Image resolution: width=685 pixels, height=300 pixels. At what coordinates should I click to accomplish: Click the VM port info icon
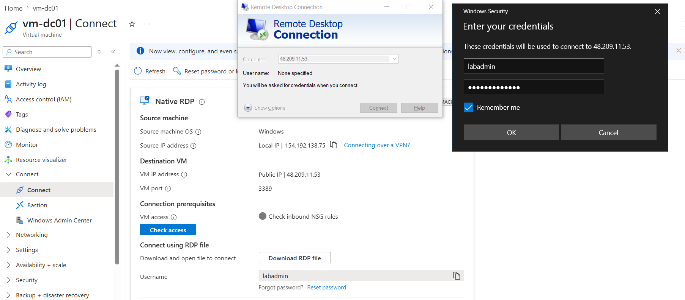pos(168,188)
